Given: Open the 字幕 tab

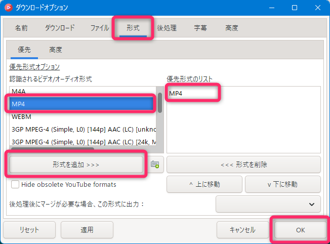Looking at the screenshot, I should point(200,28).
